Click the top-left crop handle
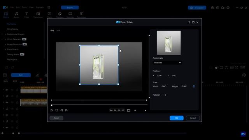This screenshot has height=140, width=249. tap(80, 45)
